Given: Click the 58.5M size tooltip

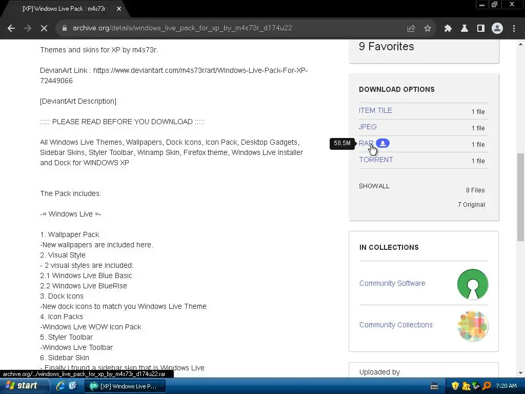Looking at the screenshot, I should pos(342,144).
